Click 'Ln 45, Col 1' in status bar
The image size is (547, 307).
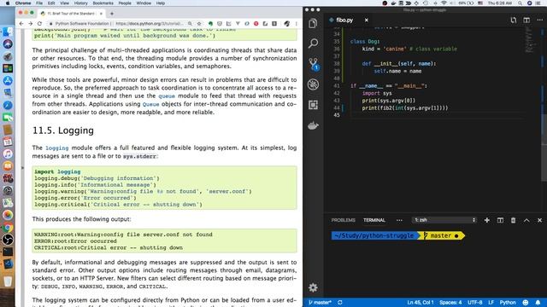coord(420,303)
